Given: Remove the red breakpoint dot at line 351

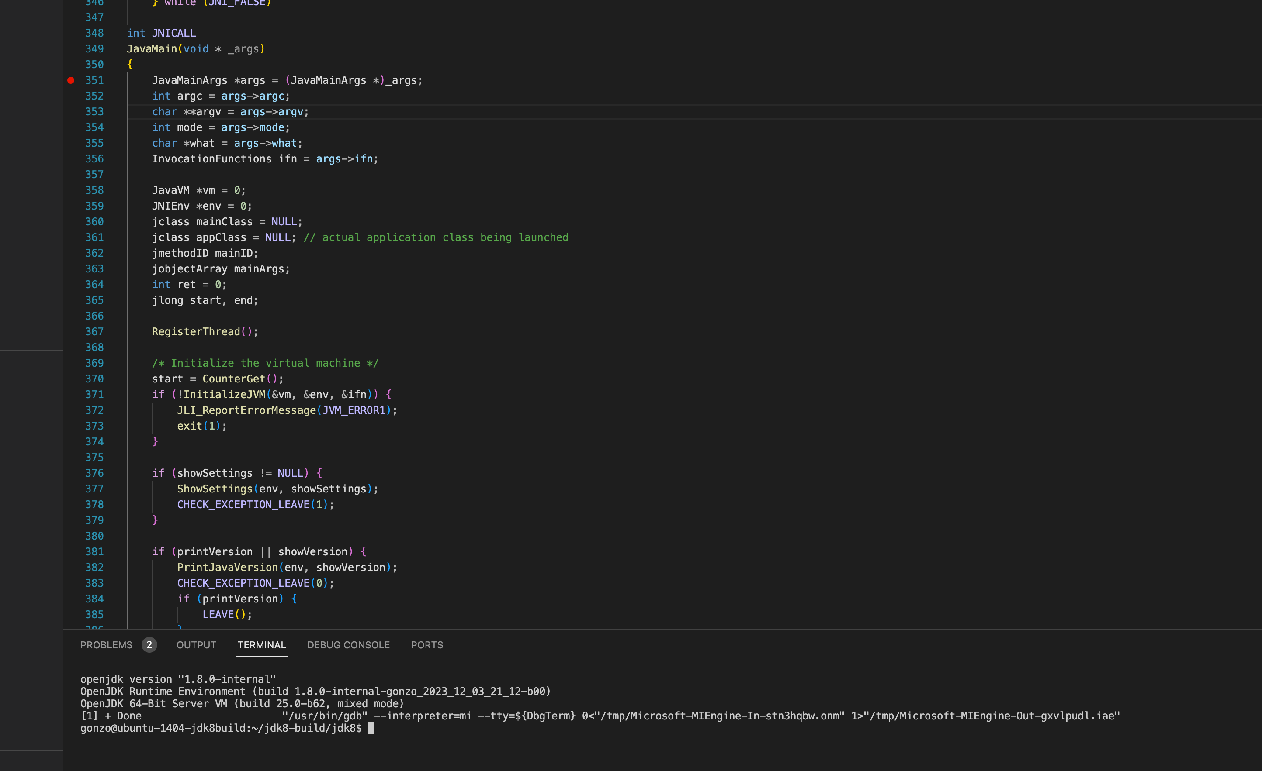Looking at the screenshot, I should [x=71, y=80].
